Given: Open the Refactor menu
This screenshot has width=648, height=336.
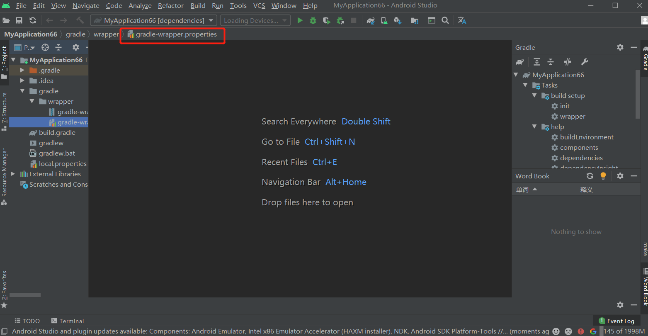Looking at the screenshot, I should [x=171, y=5].
